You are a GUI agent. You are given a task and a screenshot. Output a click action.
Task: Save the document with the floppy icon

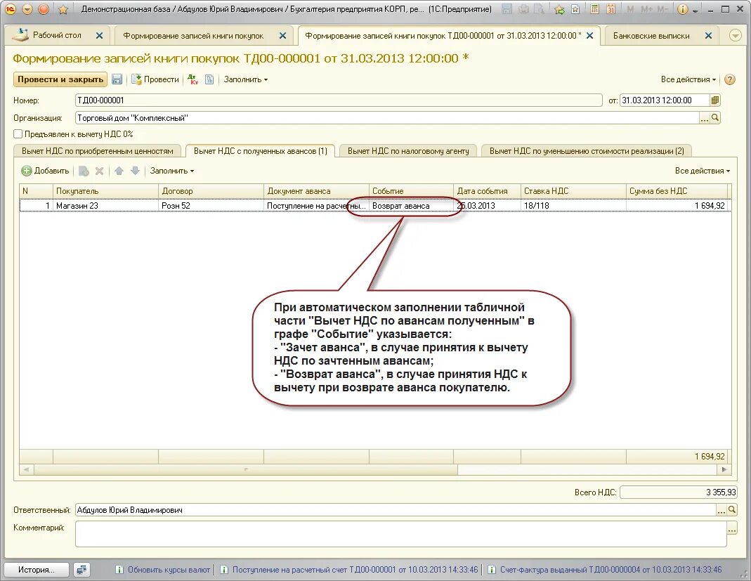click(x=117, y=79)
